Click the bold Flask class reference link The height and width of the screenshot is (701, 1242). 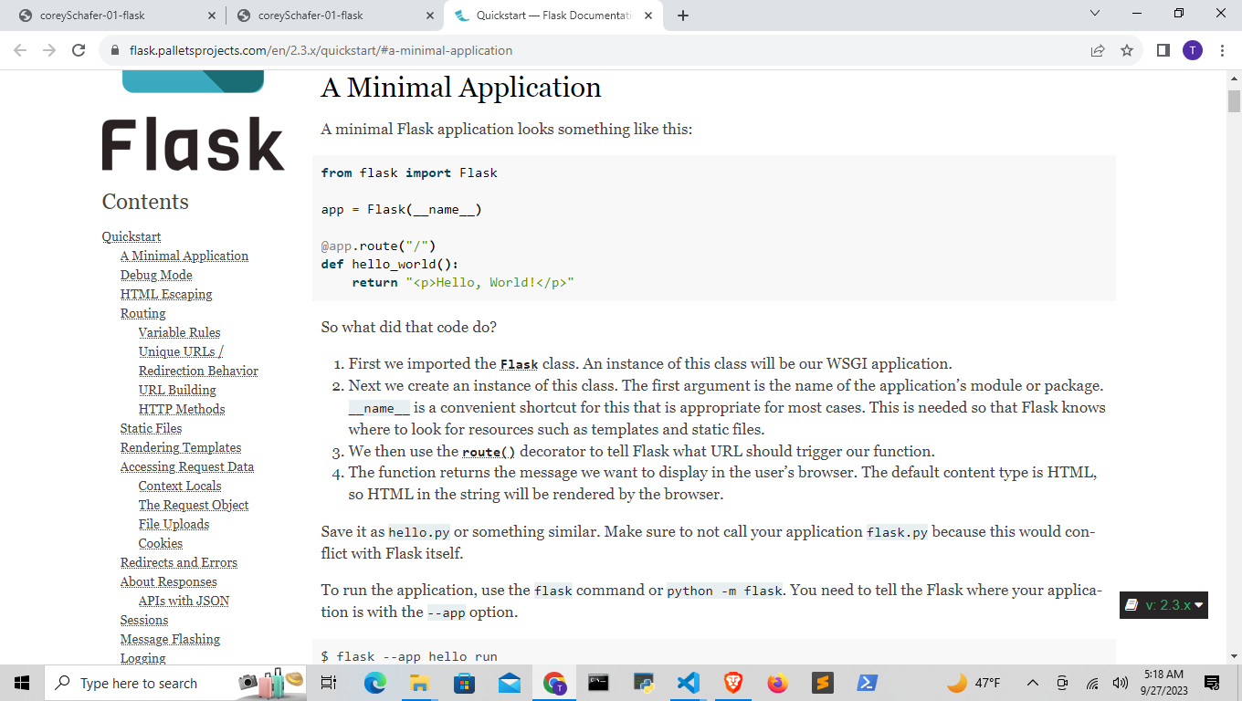tap(519, 364)
